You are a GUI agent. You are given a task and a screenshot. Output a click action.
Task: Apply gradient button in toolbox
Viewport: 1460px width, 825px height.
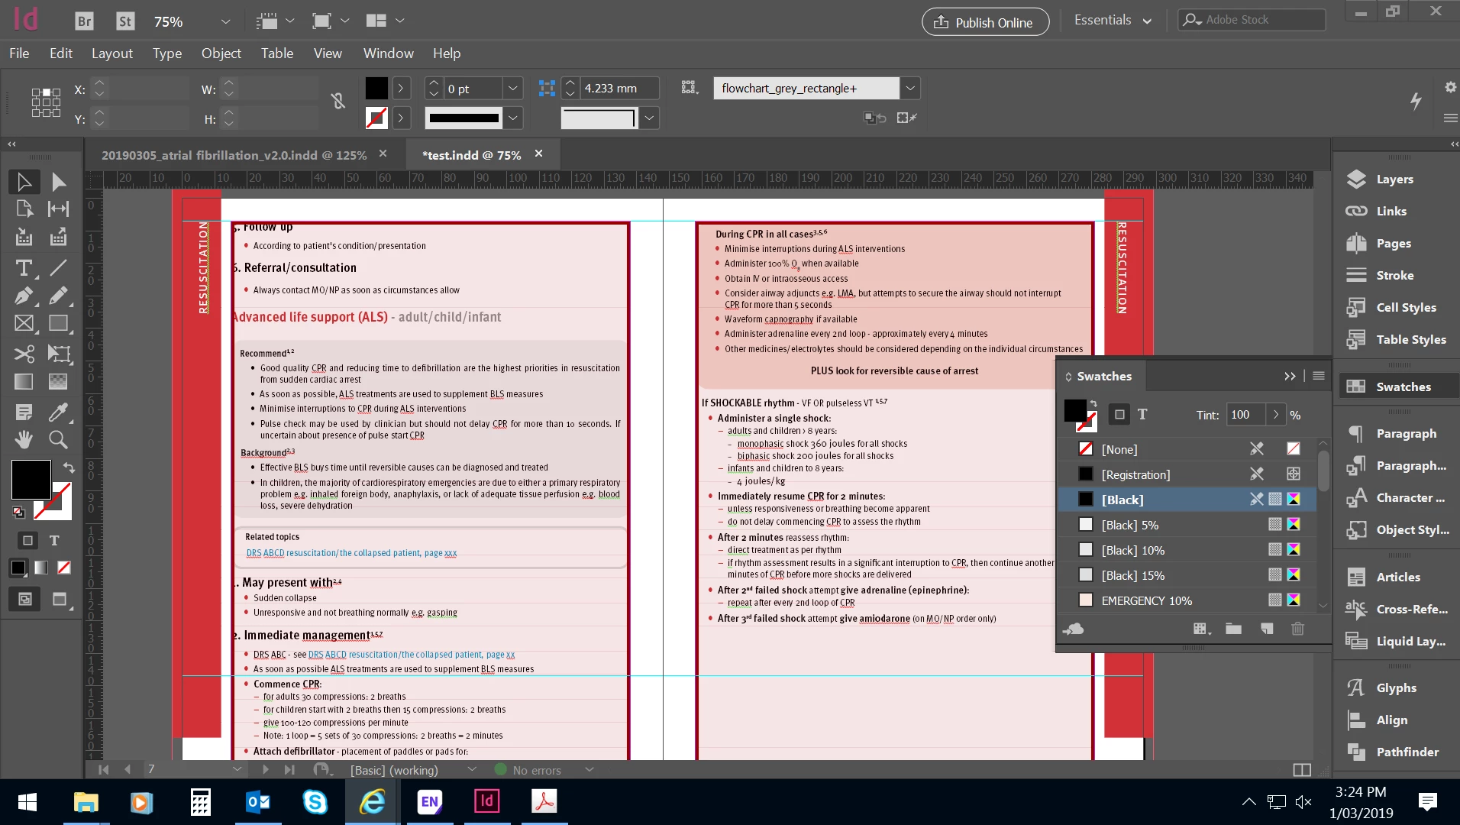pyautogui.click(x=41, y=567)
